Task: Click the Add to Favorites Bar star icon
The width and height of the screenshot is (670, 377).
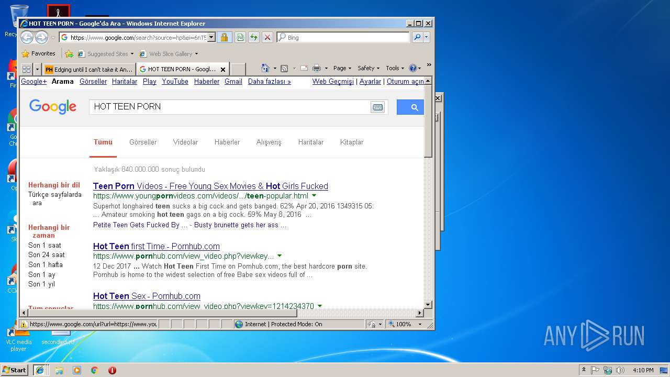Action: pyautogui.click(x=69, y=53)
